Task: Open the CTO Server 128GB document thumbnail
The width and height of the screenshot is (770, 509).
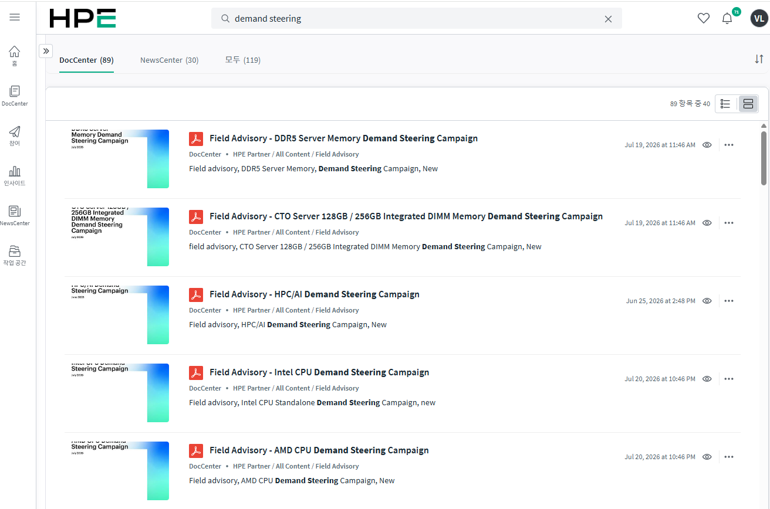Action: tap(119, 237)
